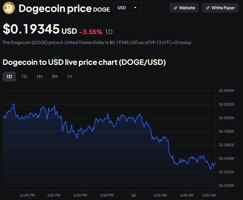Click the red -3.55% change indicator
The width and height of the screenshot is (243, 200).
click(x=91, y=32)
